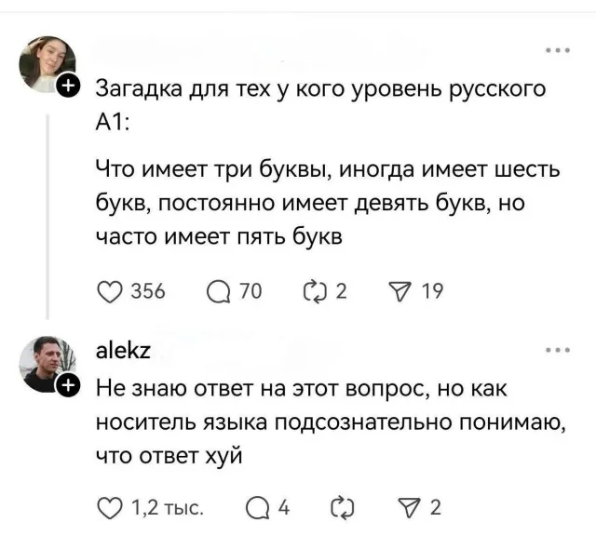Open more options for alekz's reply

[x=559, y=351]
